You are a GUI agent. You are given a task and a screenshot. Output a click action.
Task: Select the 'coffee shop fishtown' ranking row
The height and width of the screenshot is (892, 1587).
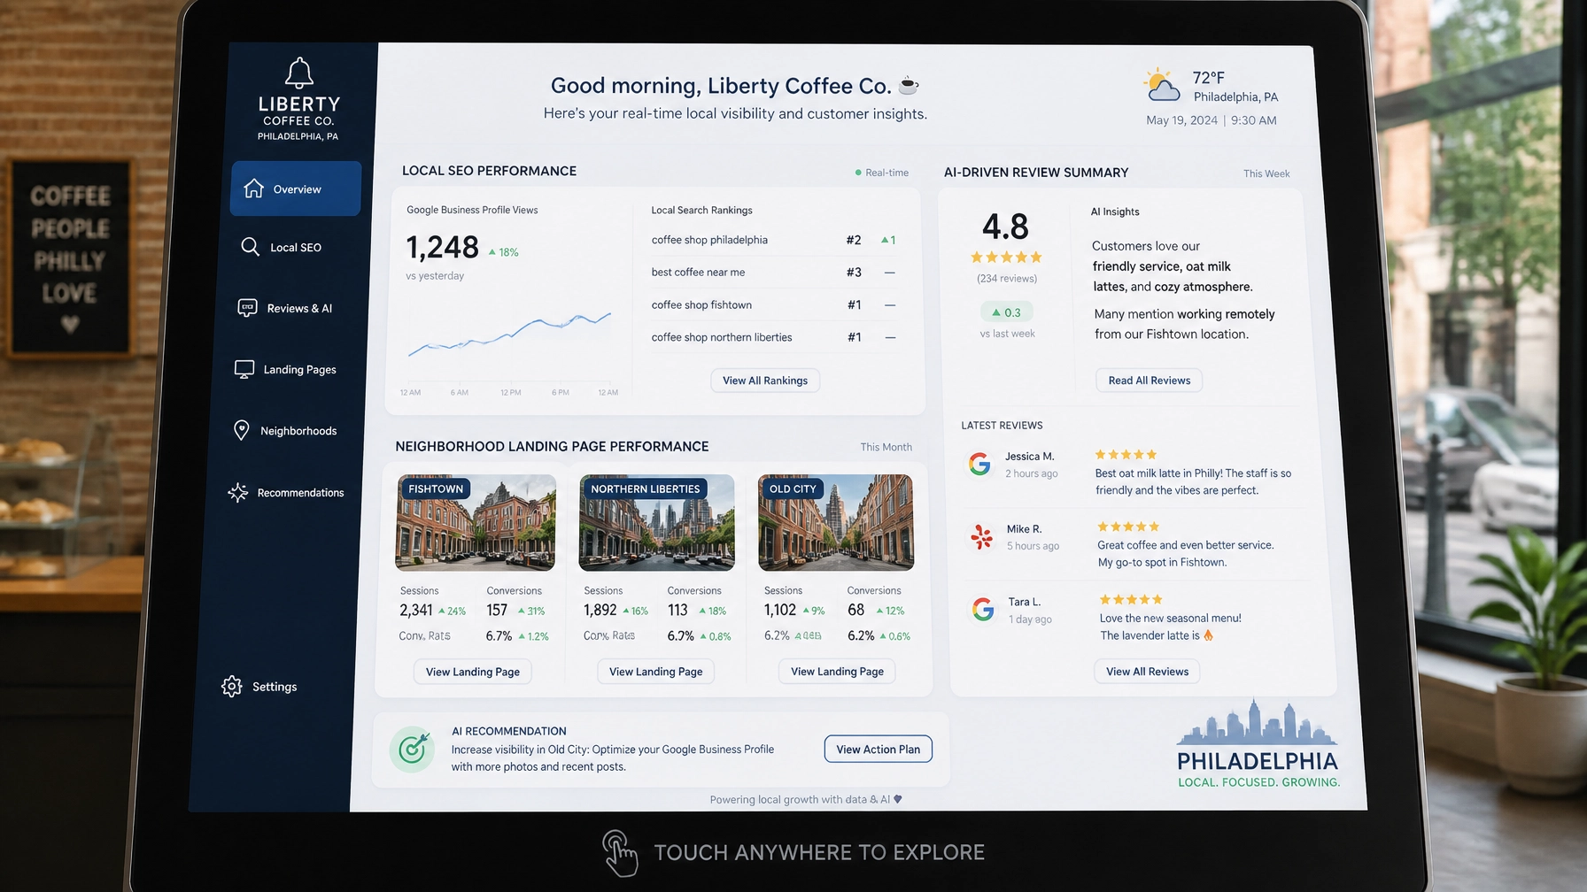pyautogui.click(x=775, y=305)
